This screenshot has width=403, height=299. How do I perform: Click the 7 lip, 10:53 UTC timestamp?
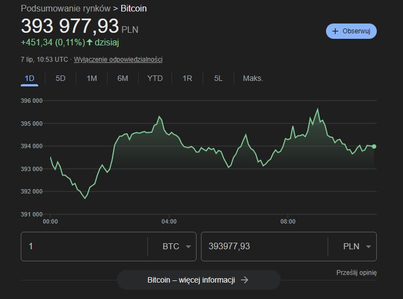(44, 60)
